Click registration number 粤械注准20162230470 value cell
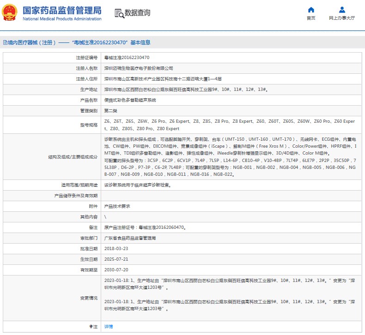The width and height of the screenshot is (365, 335). coord(127,58)
